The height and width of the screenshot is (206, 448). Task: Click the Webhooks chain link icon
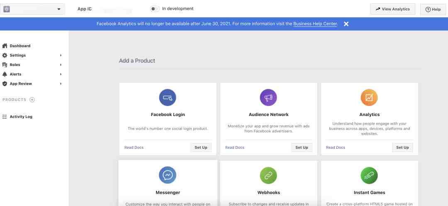point(268,175)
